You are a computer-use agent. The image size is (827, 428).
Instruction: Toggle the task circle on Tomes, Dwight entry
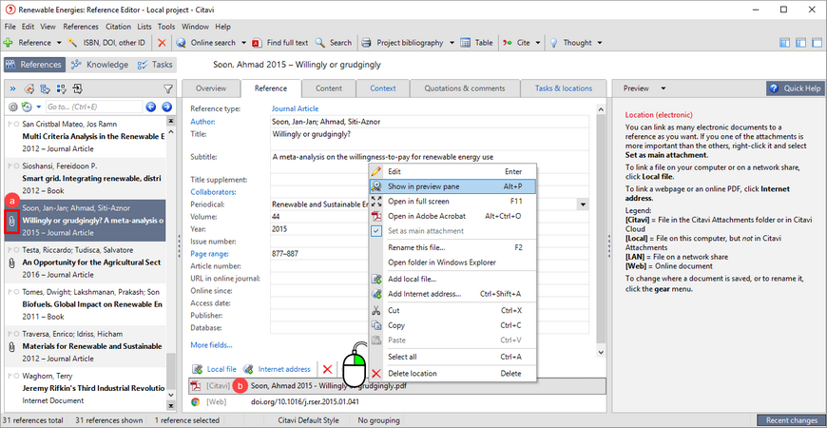tap(17, 292)
